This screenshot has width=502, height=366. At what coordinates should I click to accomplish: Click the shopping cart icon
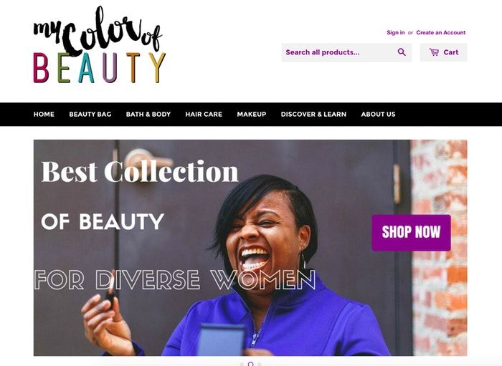click(434, 52)
